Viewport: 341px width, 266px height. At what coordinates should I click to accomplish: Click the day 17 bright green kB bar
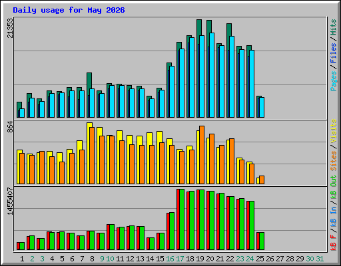click(182, 219)
